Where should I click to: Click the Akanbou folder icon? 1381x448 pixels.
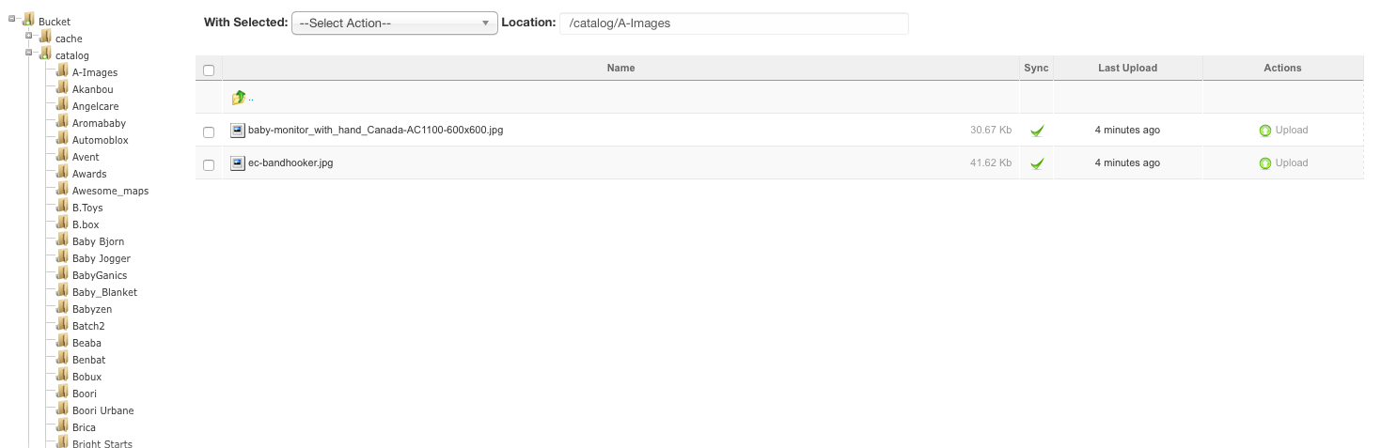click(x=62, y=88)
